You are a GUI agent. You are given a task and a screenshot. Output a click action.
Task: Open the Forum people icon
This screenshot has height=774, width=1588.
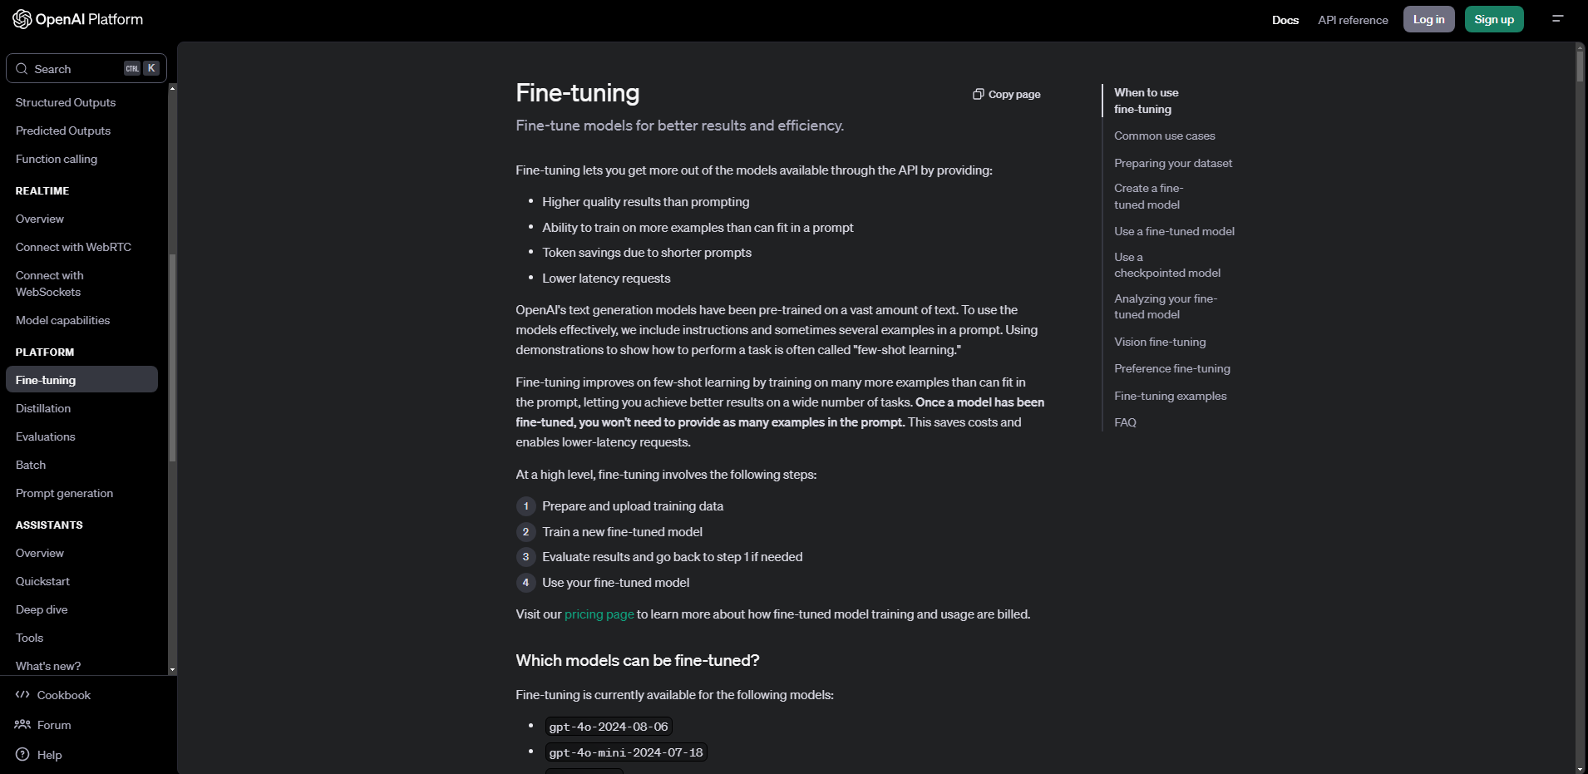(22, 725)
